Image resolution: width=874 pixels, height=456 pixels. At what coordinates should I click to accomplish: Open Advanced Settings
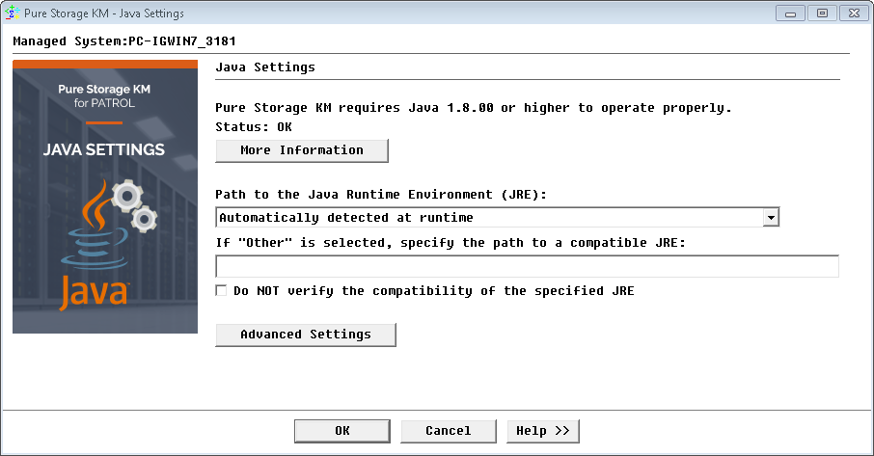click(306, 335)
